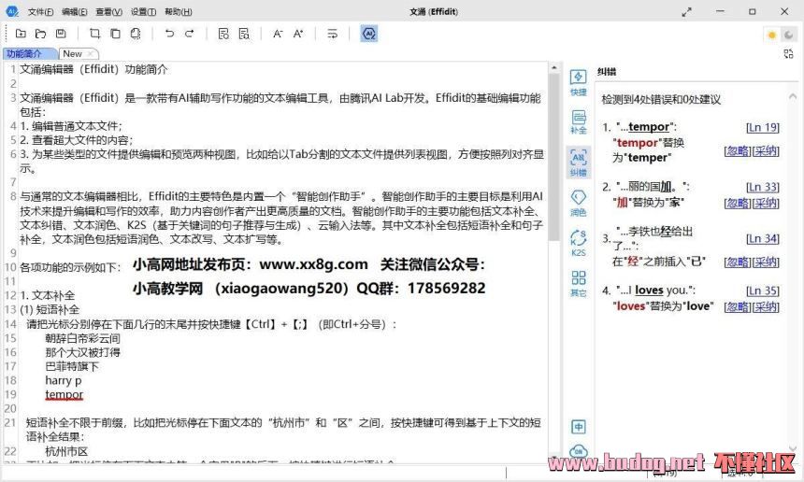Click the heading '1. 文本补全' on line 12
This screenshot has width=804, height=482.
pyautogui.click(x=47, y=295)
